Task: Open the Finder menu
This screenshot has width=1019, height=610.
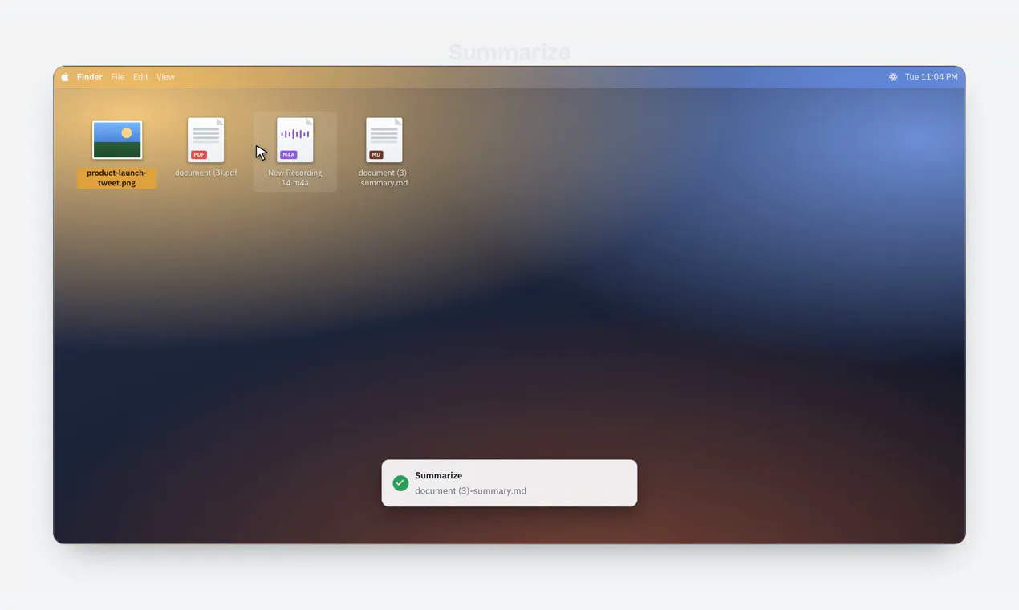Action: pyautogui.click(x=89, y=77)
